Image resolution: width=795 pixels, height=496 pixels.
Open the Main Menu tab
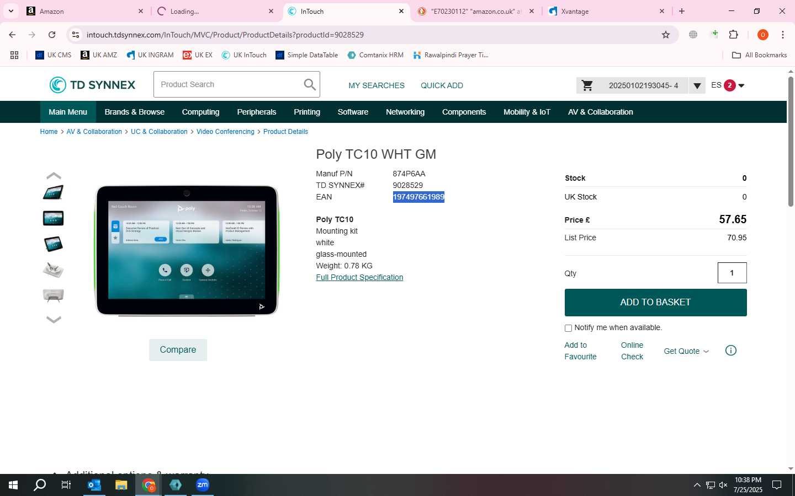click(68, 112)
